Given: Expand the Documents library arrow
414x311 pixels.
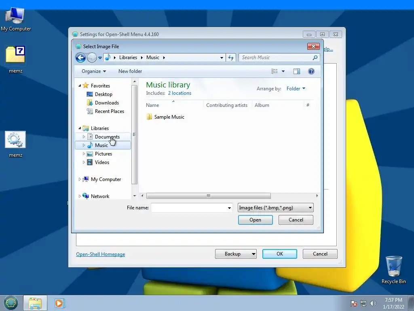Looking at the screenshot, I should coord(84,137).
